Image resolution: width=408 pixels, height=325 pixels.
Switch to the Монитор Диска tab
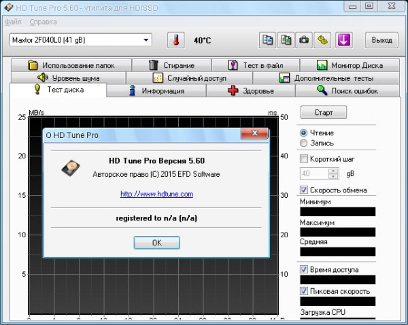point(350,65)
